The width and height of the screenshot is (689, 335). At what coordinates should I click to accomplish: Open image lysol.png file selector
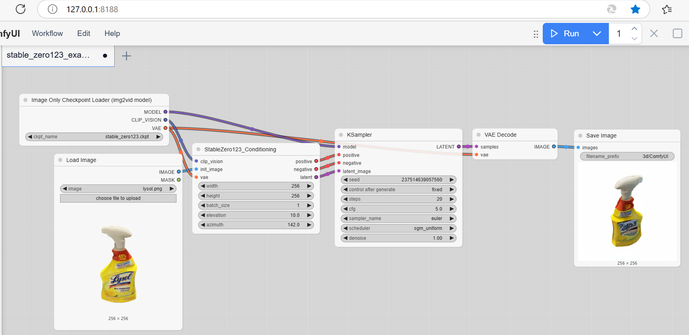pos(118,189)
